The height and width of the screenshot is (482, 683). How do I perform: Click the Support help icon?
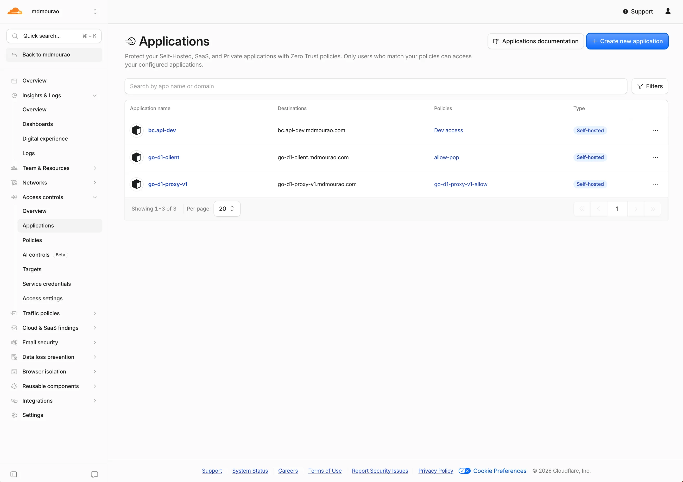625,12
